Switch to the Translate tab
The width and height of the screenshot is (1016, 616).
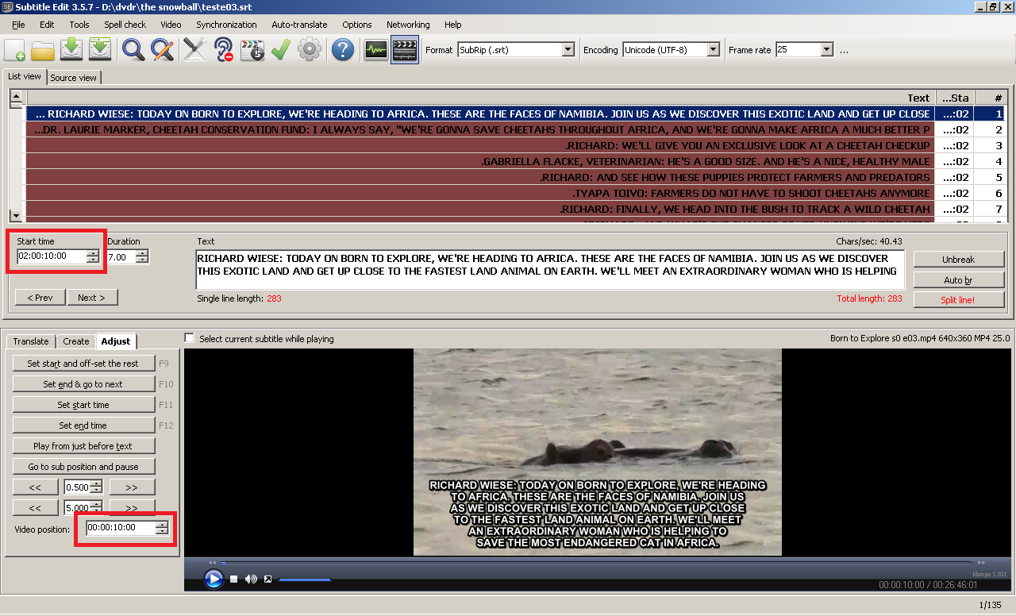[x=31, y=341]
